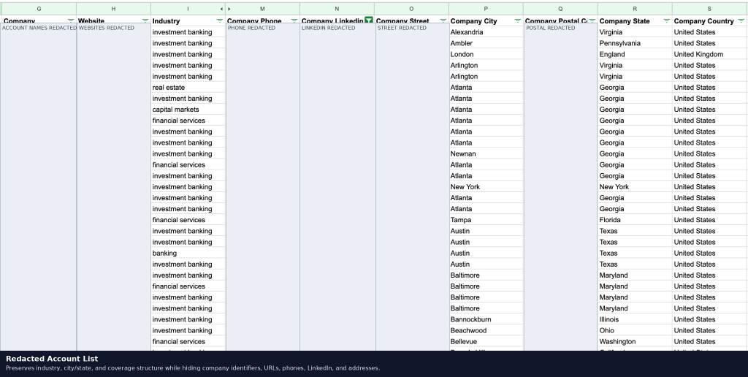Select column Q header
Image resolution: width=748 pixels, height=377 pixels.
coord(560,9)
